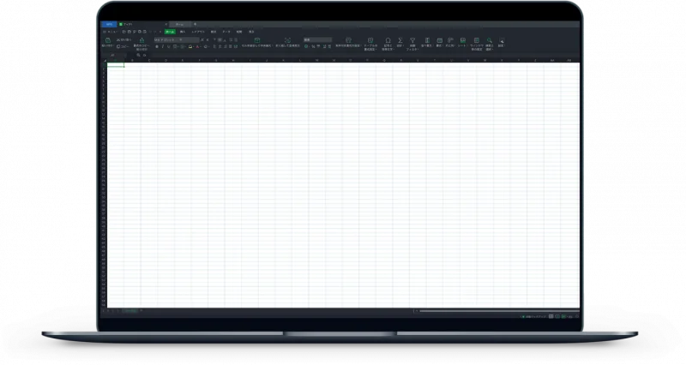
Task: Open a new document tab with plus
Action: 196,24
